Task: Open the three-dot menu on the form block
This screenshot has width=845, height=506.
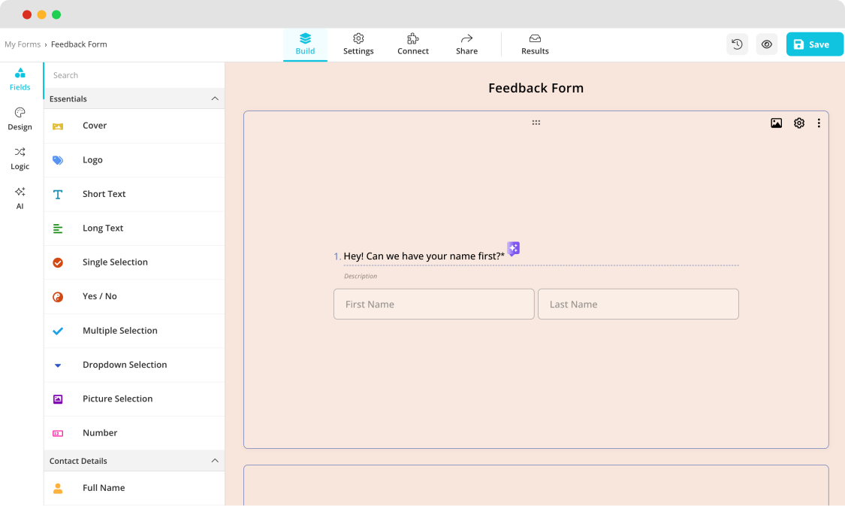Action: (x=819, y=123)
